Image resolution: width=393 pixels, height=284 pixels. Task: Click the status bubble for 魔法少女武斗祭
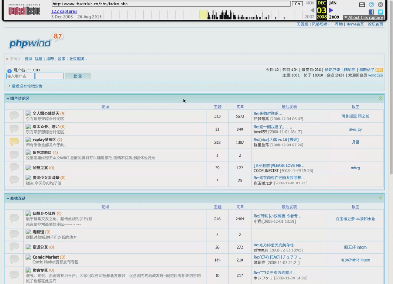pos(14,180)
